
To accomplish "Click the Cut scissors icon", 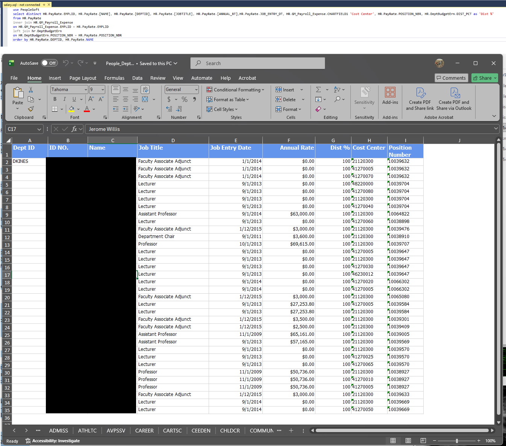I will tap(31, 90).
